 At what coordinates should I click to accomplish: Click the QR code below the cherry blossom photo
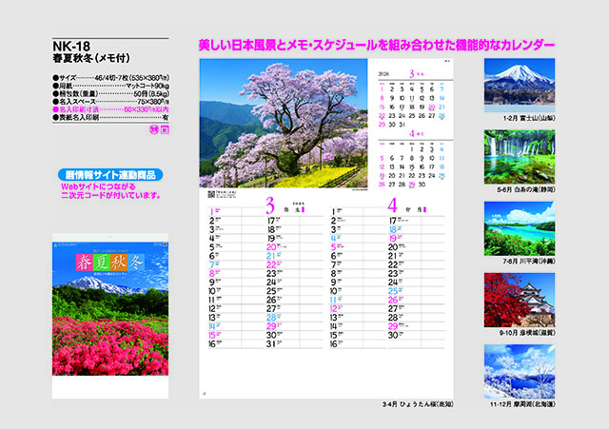(211, 194)
